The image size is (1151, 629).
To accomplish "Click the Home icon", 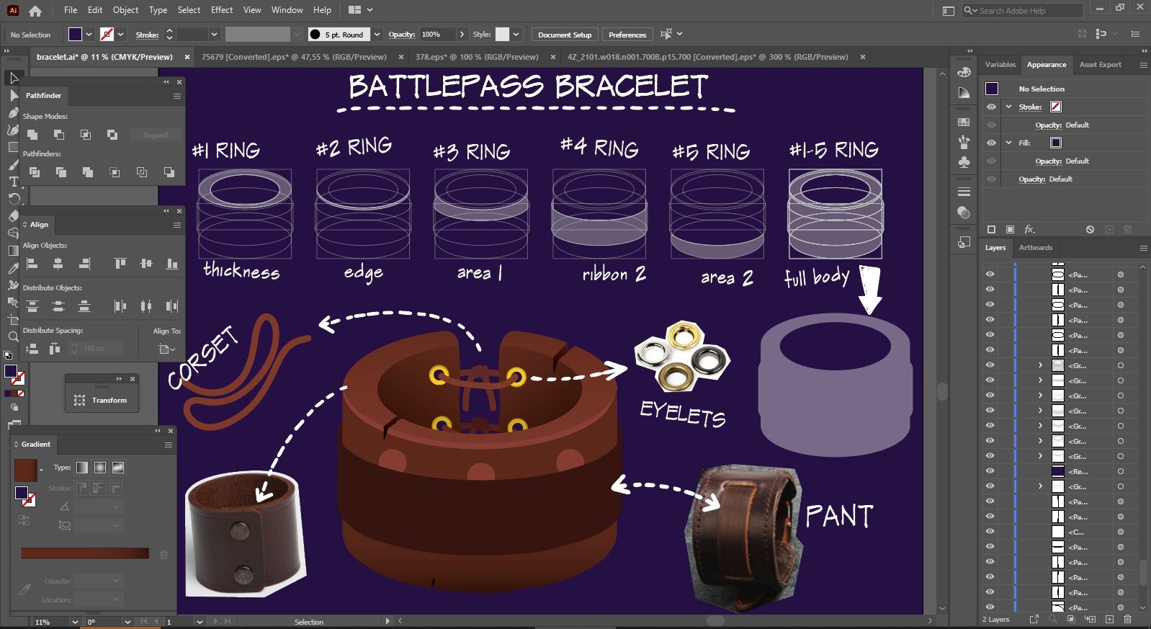I will 35,11.
